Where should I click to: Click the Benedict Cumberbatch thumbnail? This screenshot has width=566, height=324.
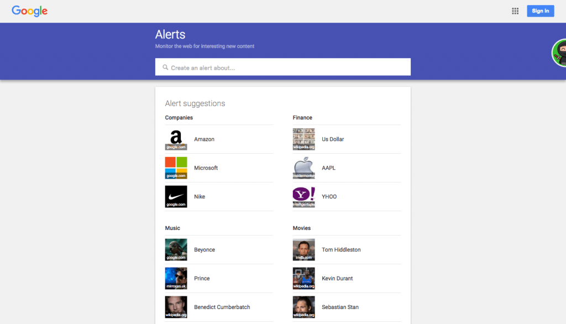(x=176, y=307)
